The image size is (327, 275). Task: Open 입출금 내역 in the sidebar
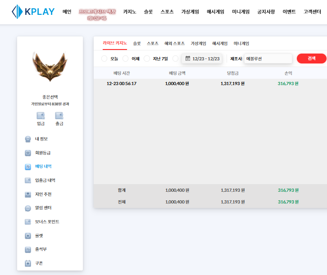[x=45, y=180]
